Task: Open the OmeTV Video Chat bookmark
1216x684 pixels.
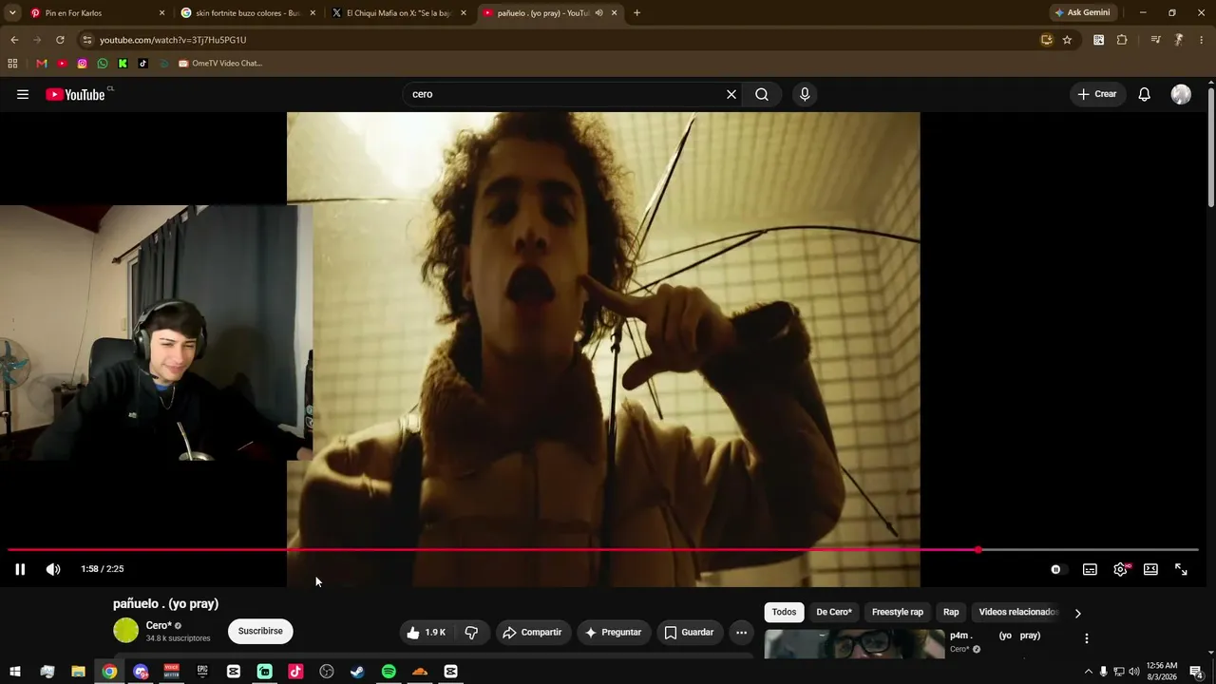Action: (220, 64)
